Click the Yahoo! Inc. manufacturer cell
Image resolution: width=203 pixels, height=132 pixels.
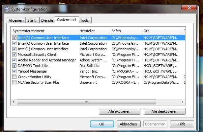pos(89,71)
